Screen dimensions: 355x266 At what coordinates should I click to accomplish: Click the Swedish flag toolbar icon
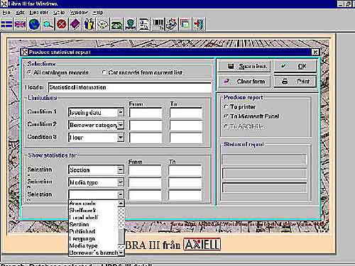point(6,24)
